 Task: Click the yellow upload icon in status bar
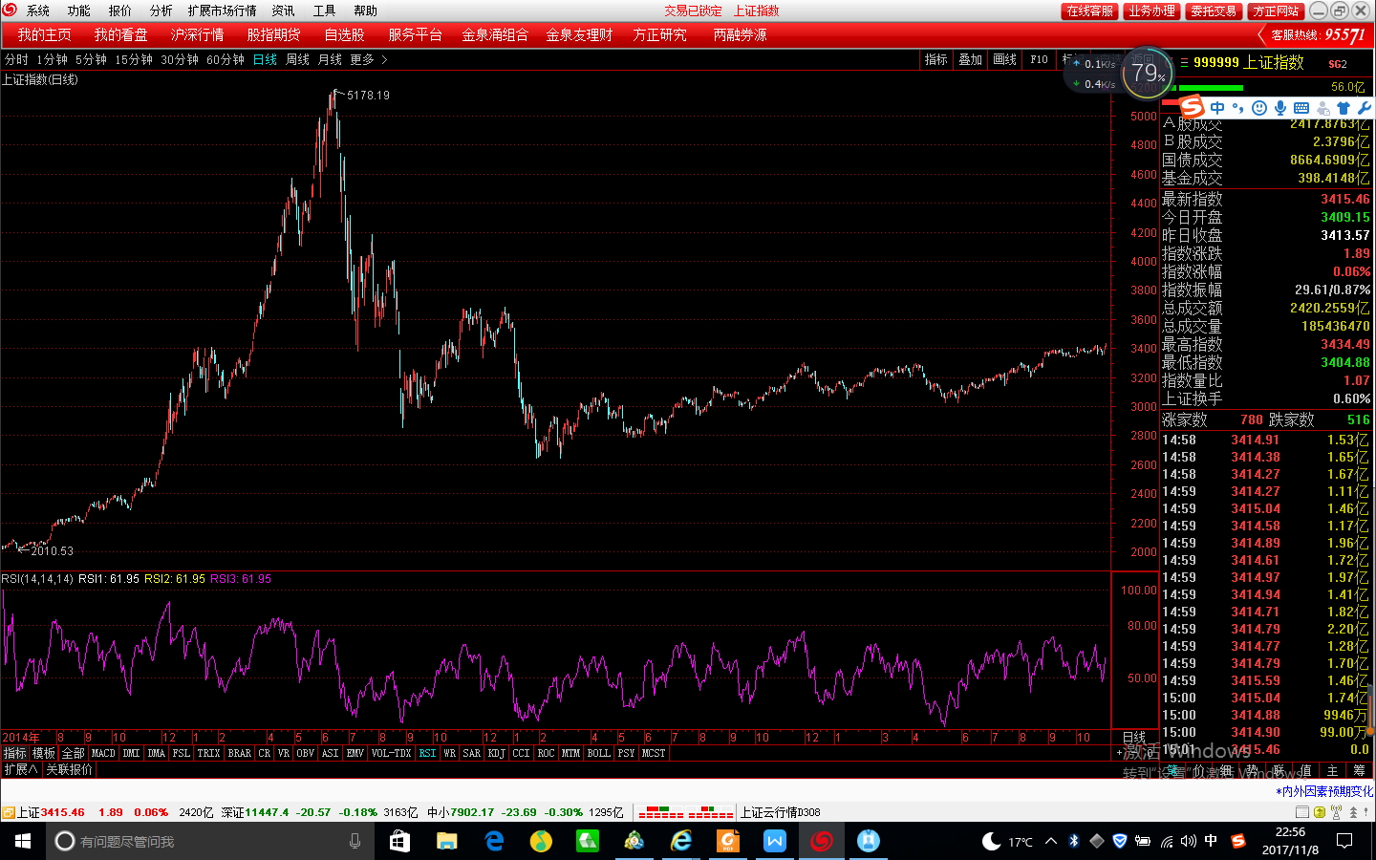point(1319,812)
